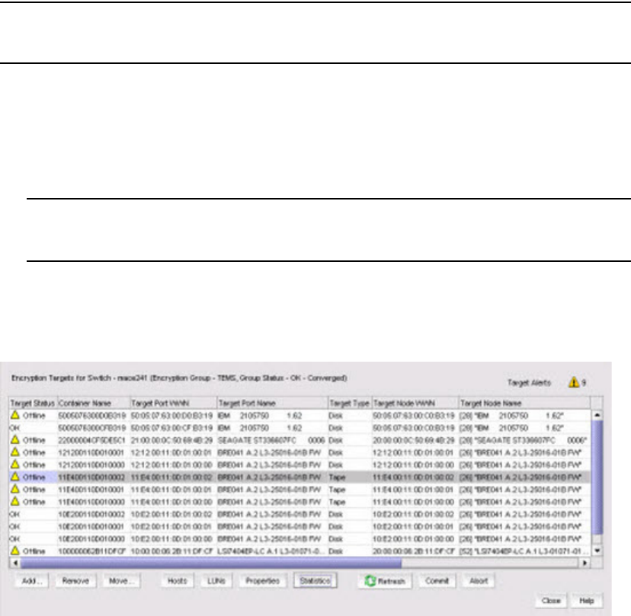Sort by Target Status column header
Image resolution: width=631 pixels, height=616 pixels.
pyautogui.click(x=33, y=403)
